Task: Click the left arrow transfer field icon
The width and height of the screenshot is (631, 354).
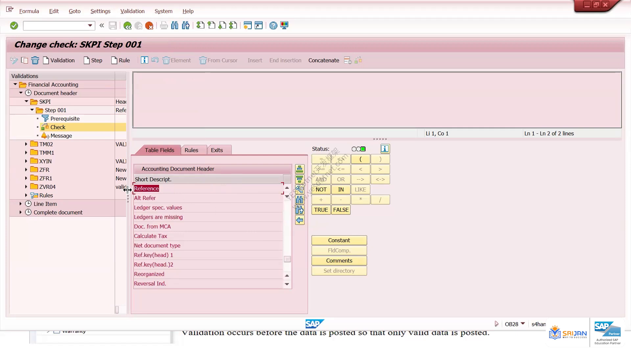Action: [x=300, y=220]
